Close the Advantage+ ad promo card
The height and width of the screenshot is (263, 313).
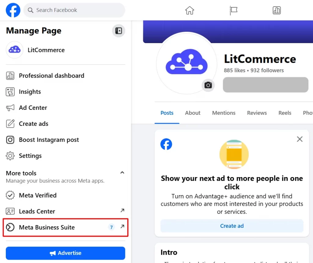(300, 139)
